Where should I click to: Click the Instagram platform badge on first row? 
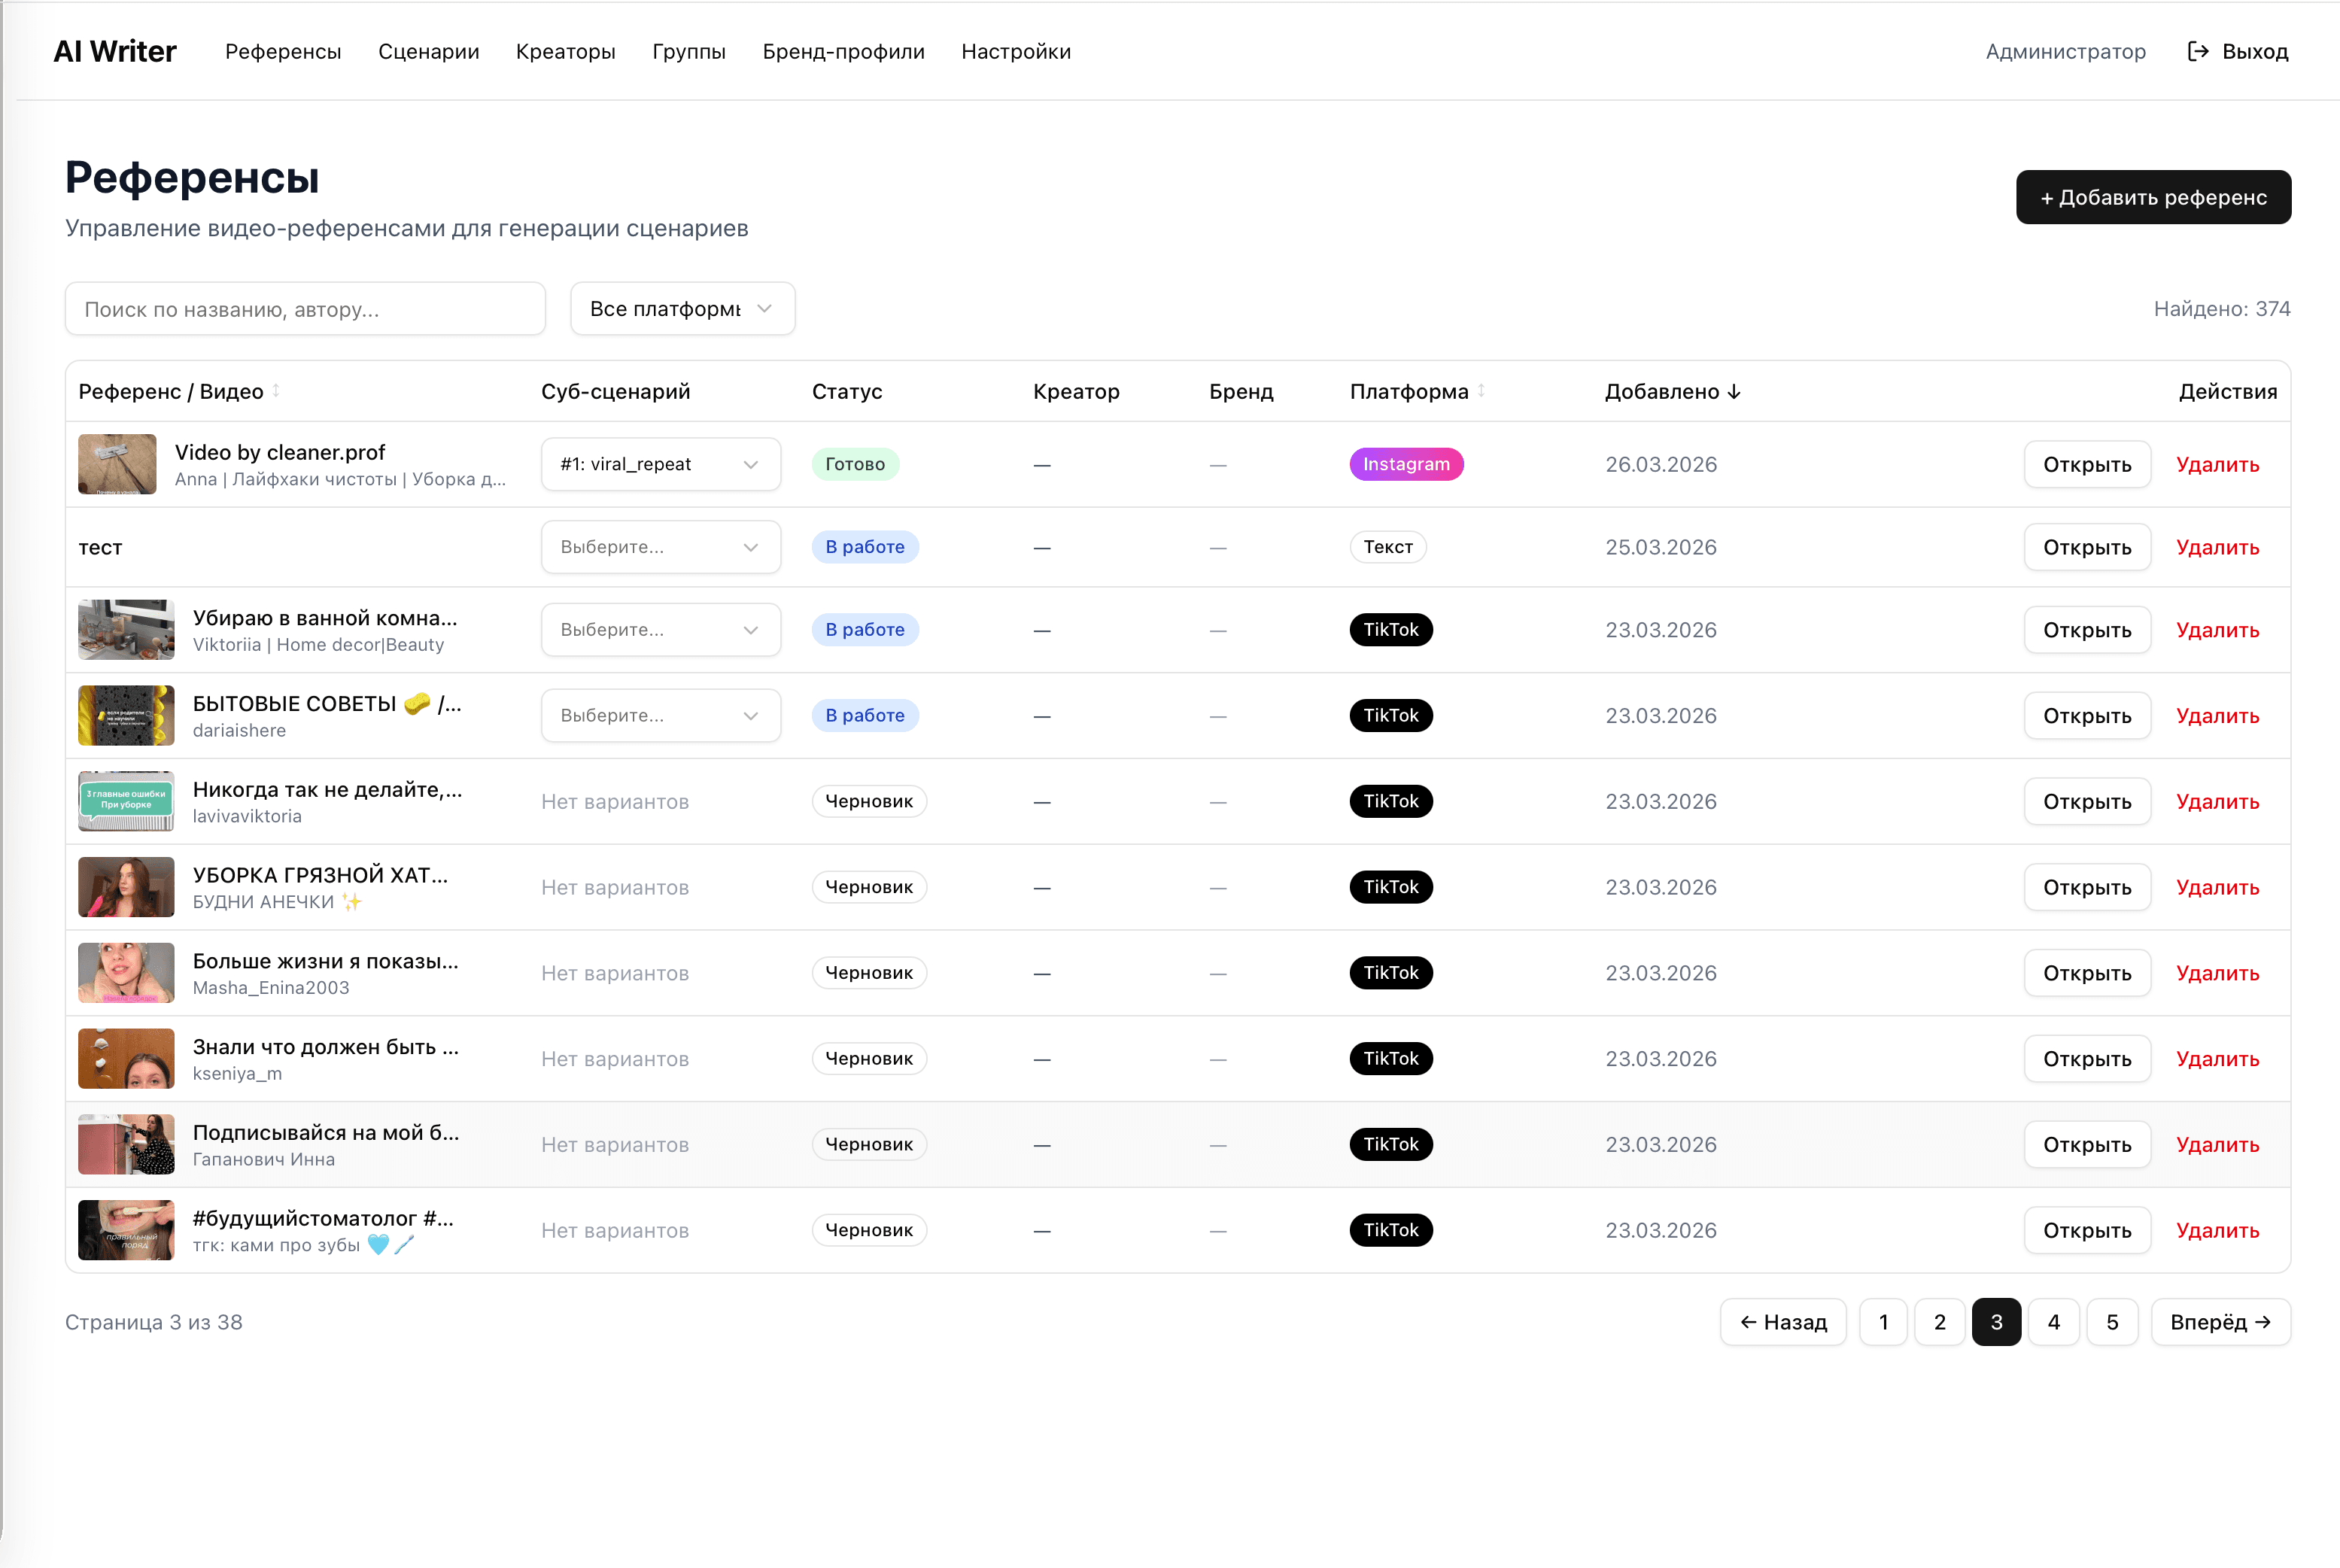[x=1406, y=464]
